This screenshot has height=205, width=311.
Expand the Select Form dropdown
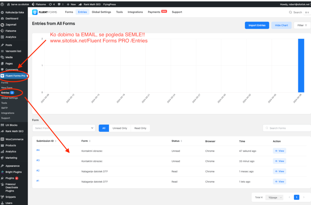[x=64, y=128]
